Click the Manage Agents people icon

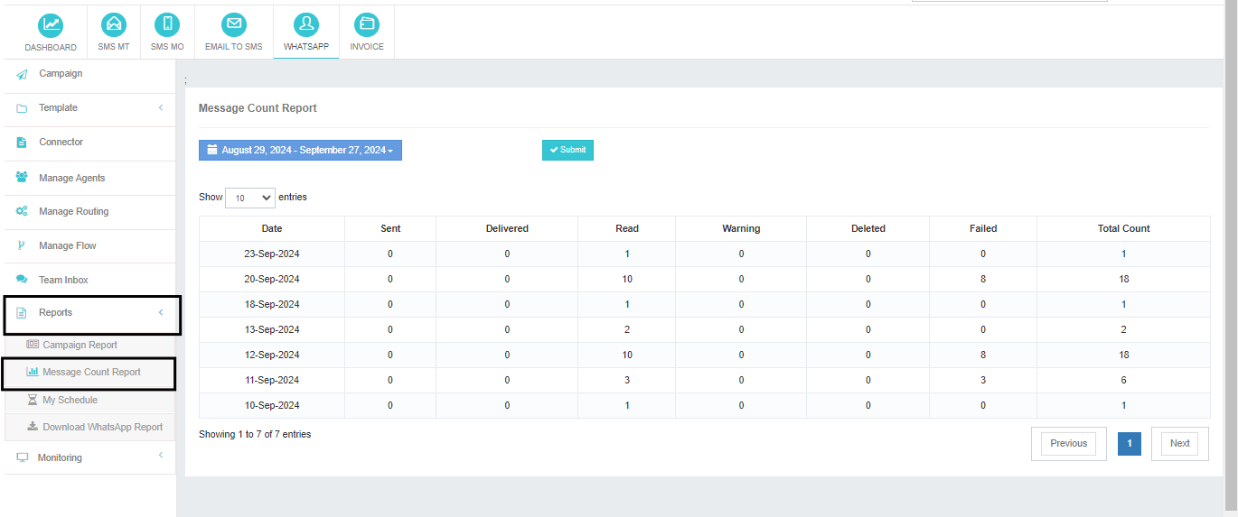(22, 178)
